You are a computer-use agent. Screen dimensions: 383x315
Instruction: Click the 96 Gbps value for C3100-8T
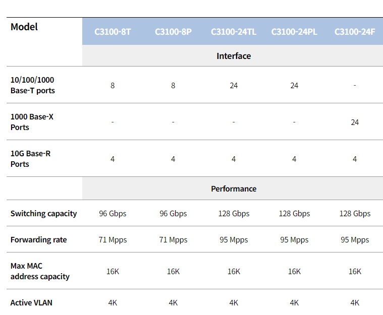click(x=113, y=214)
